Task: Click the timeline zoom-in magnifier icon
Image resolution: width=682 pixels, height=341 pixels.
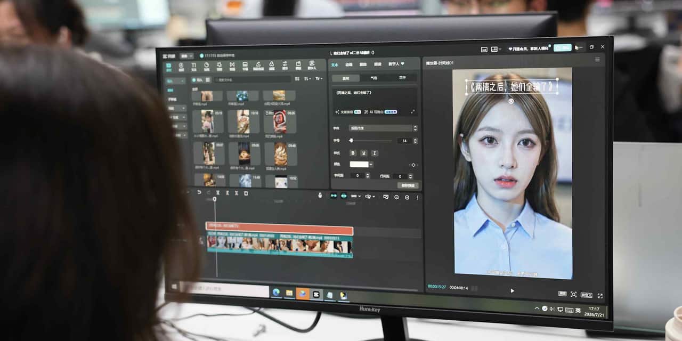Action: coord(407,197)
